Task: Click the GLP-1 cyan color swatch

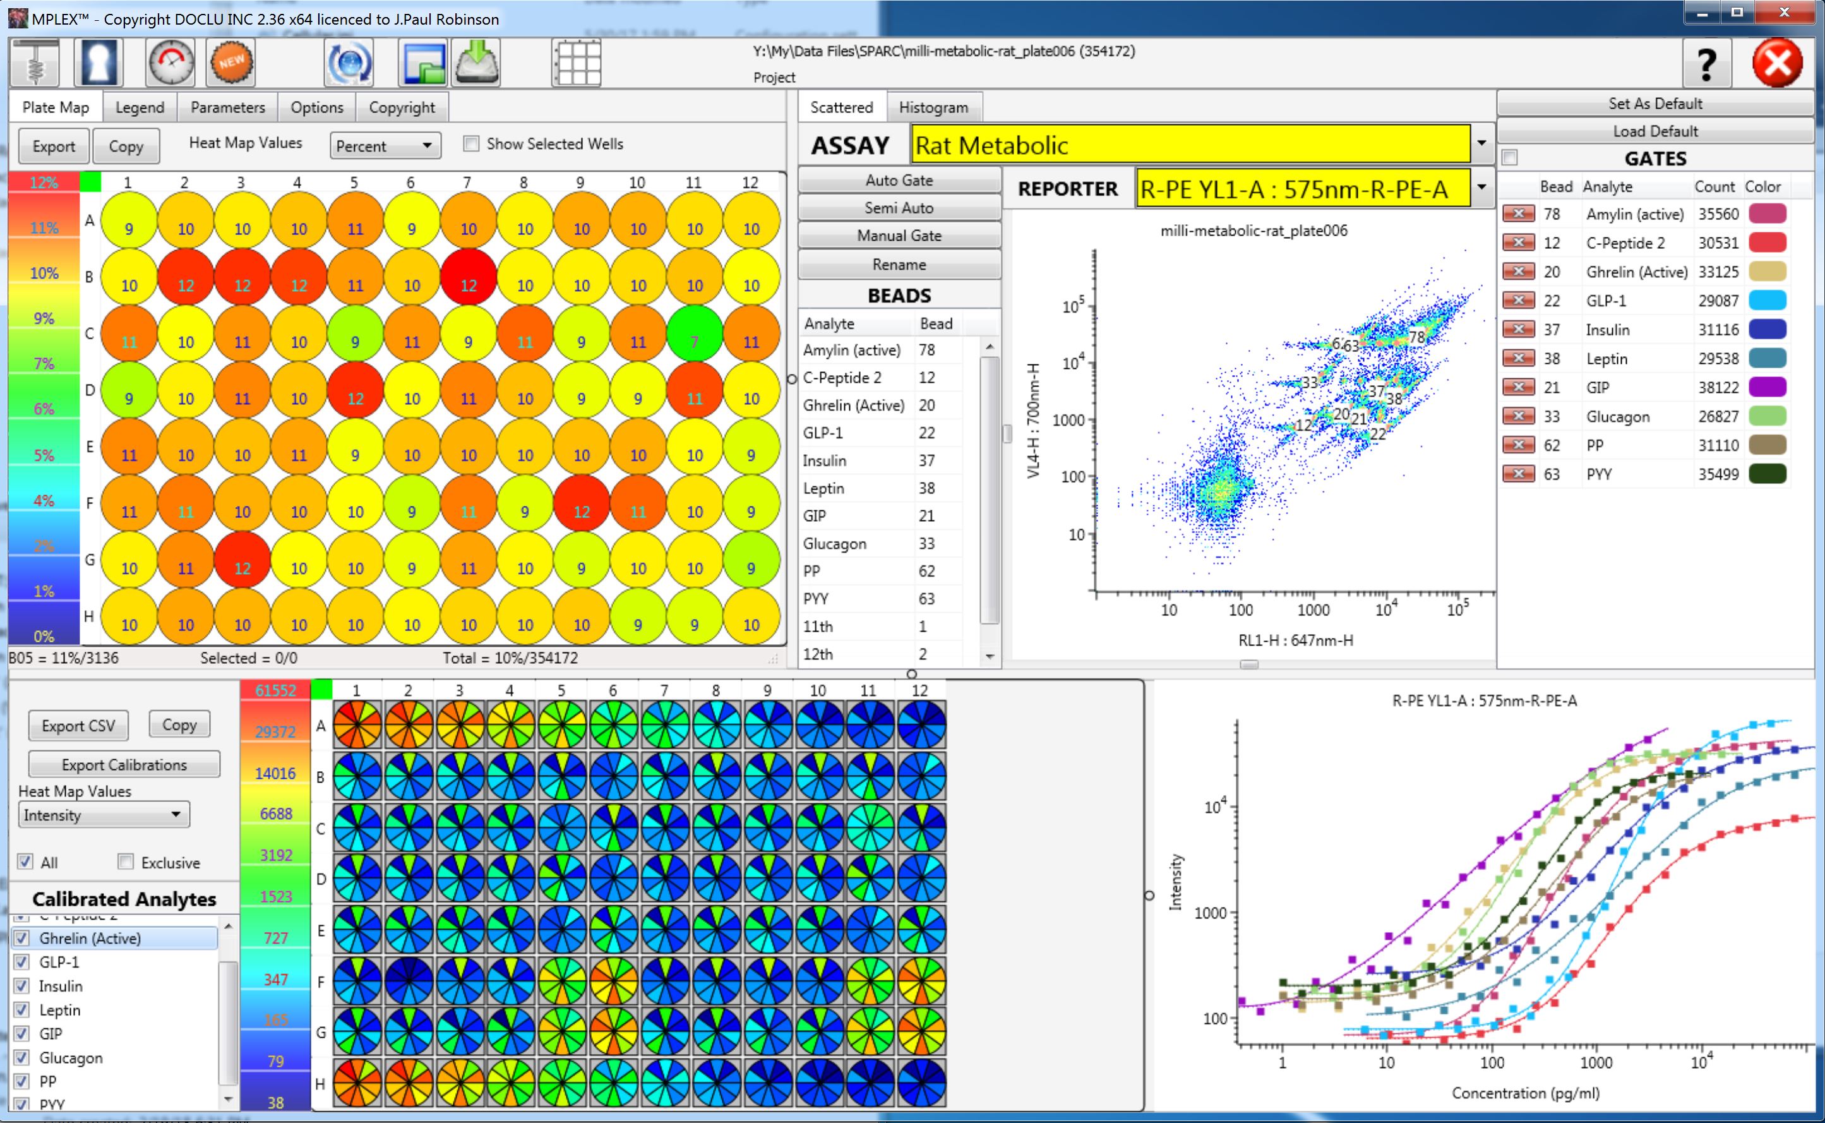Action: coord(1766,300)
